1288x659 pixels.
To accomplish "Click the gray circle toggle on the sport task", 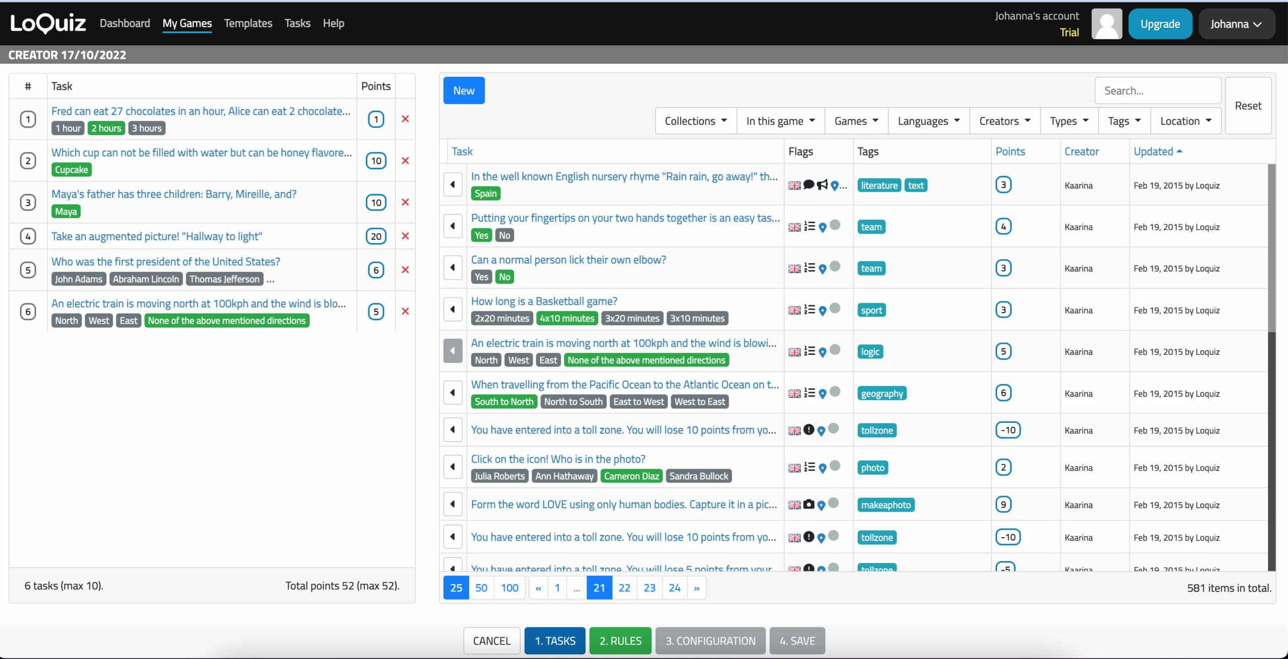I will (835, 309).
